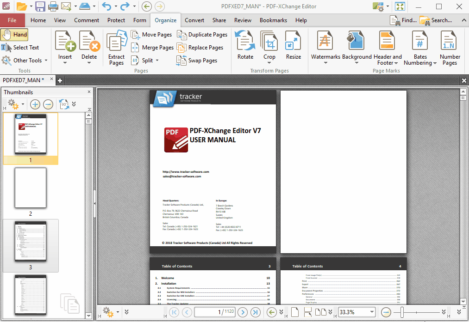Screen dimensions: 469x322
Task: Click the Find binoculars button
Action: click(x=403, y=20)
